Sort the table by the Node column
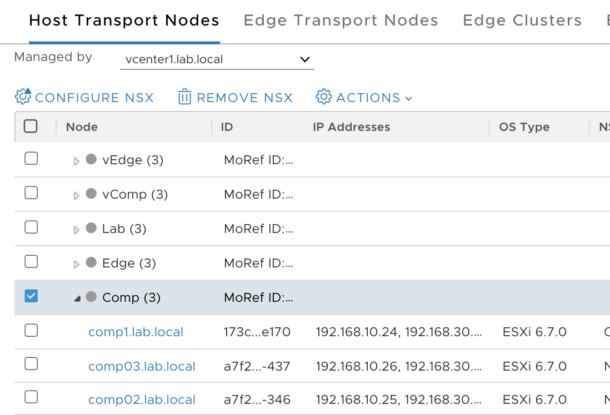Viewport: 610px width, 415px height. (x=82, y=126)
